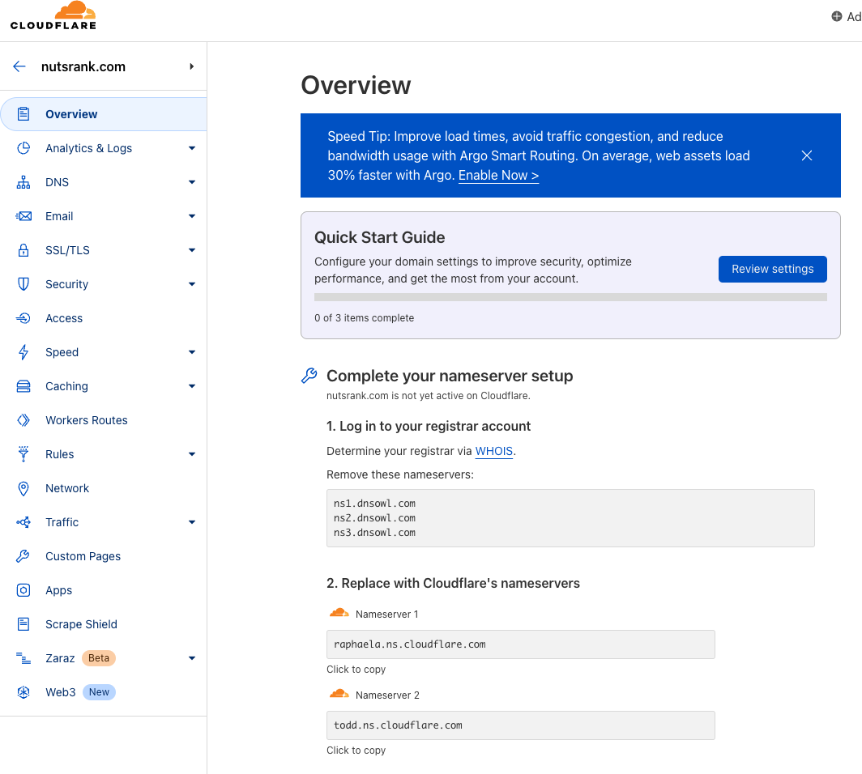The width and height of the screenshot is (862, 774).
Task: Expand the Traffic submenu
Action: point(192,522)
